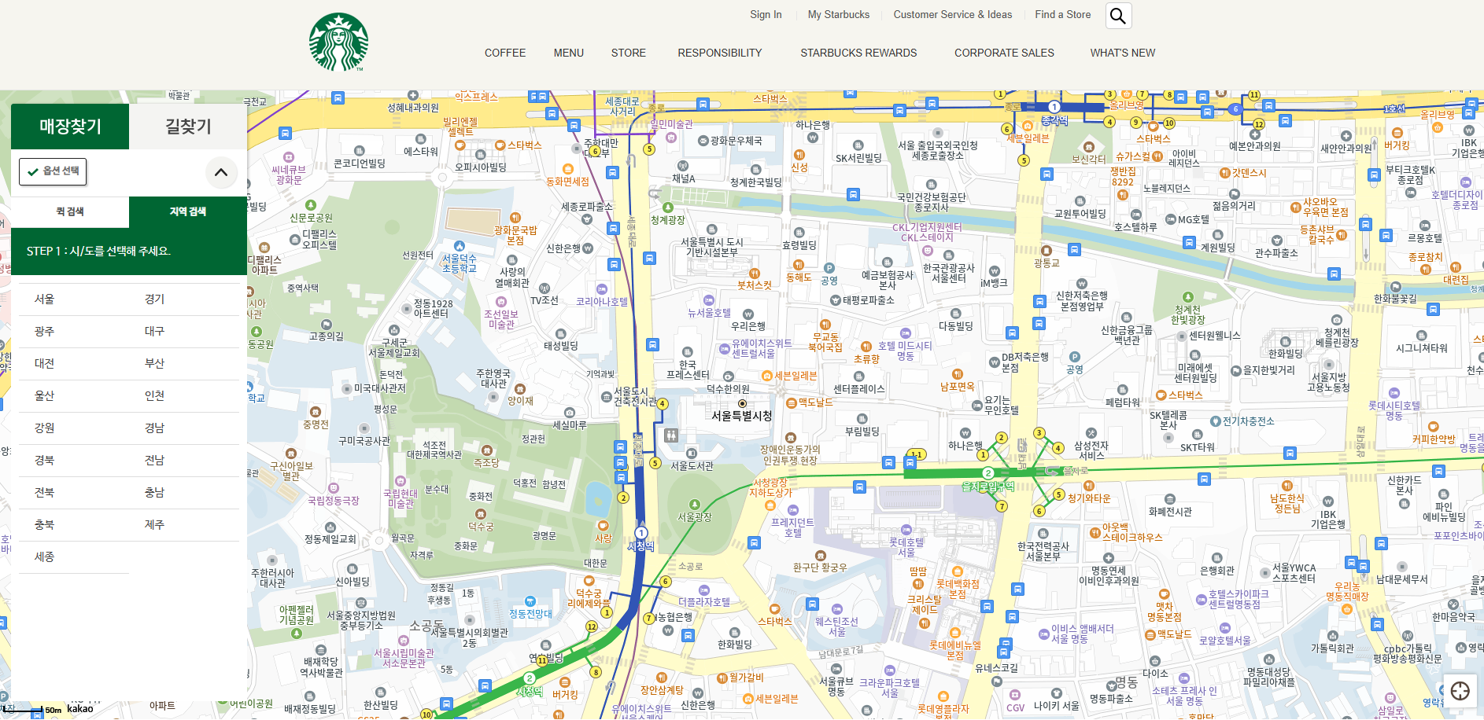
Task: Click the 청계광장 map label
Action: pos(668,220)
